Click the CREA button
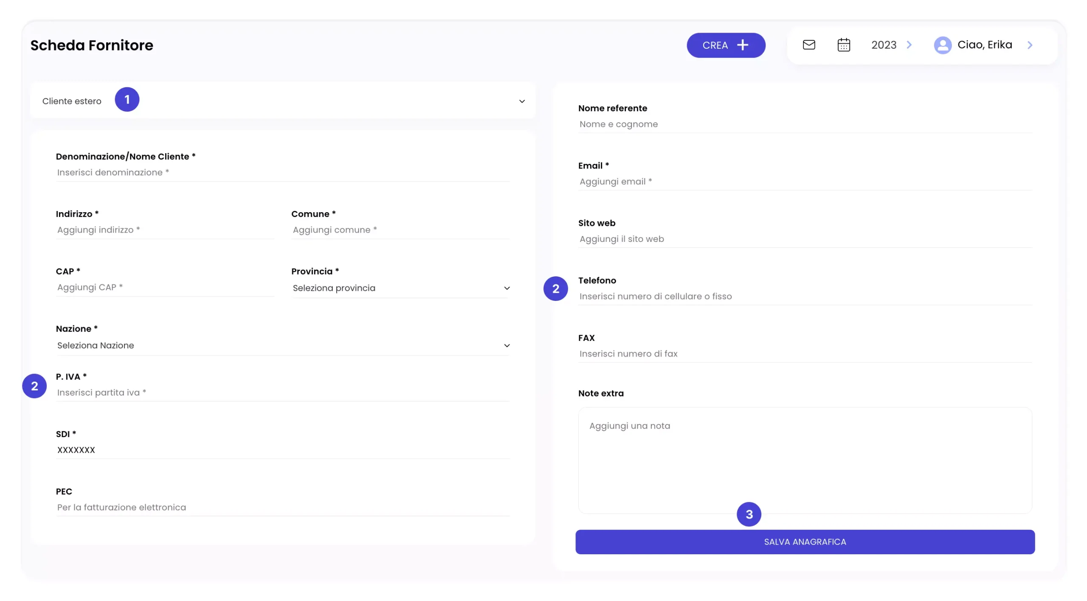 coord(726,45)
